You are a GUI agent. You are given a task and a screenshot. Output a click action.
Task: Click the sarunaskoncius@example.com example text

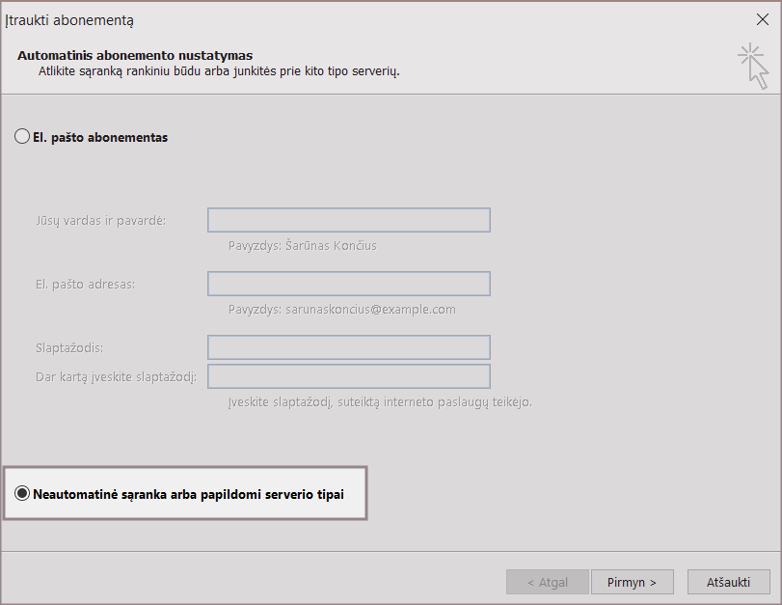[x=341, y=309]
